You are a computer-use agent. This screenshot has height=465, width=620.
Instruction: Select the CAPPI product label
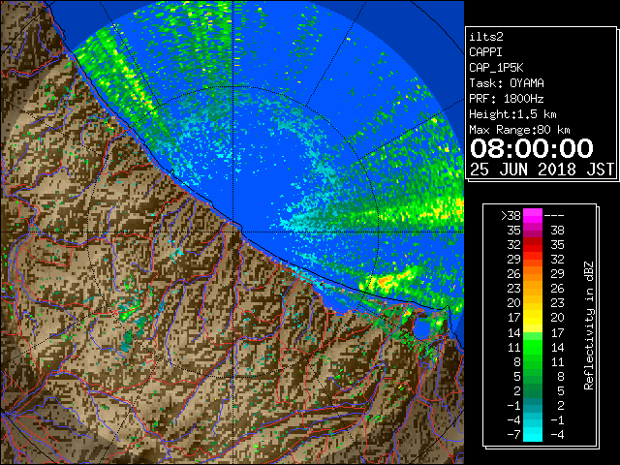(x=485, y=52)
